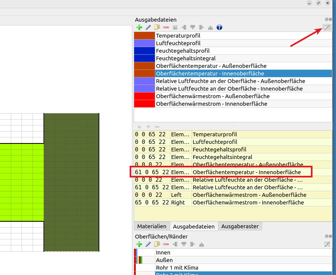This screenshot has width=336, height=275.
Task: Copy the surface with the folder icon in Oberflächen/Ränder
Action: pyautogui.click(x=157, y=244)
